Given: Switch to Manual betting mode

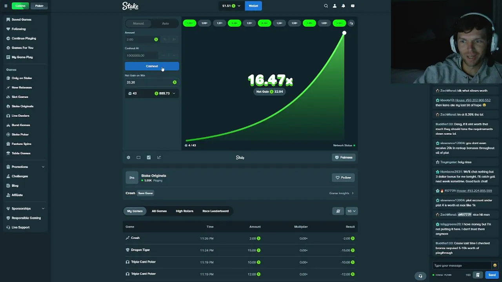Looking at the screenshot, I should point(138,23).
